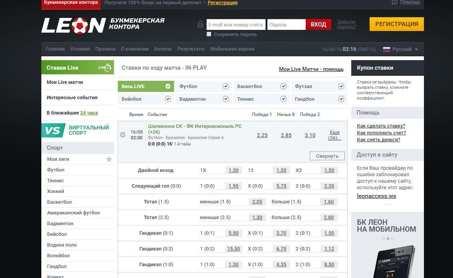Open Правила in navigation bar

point(105,49)
